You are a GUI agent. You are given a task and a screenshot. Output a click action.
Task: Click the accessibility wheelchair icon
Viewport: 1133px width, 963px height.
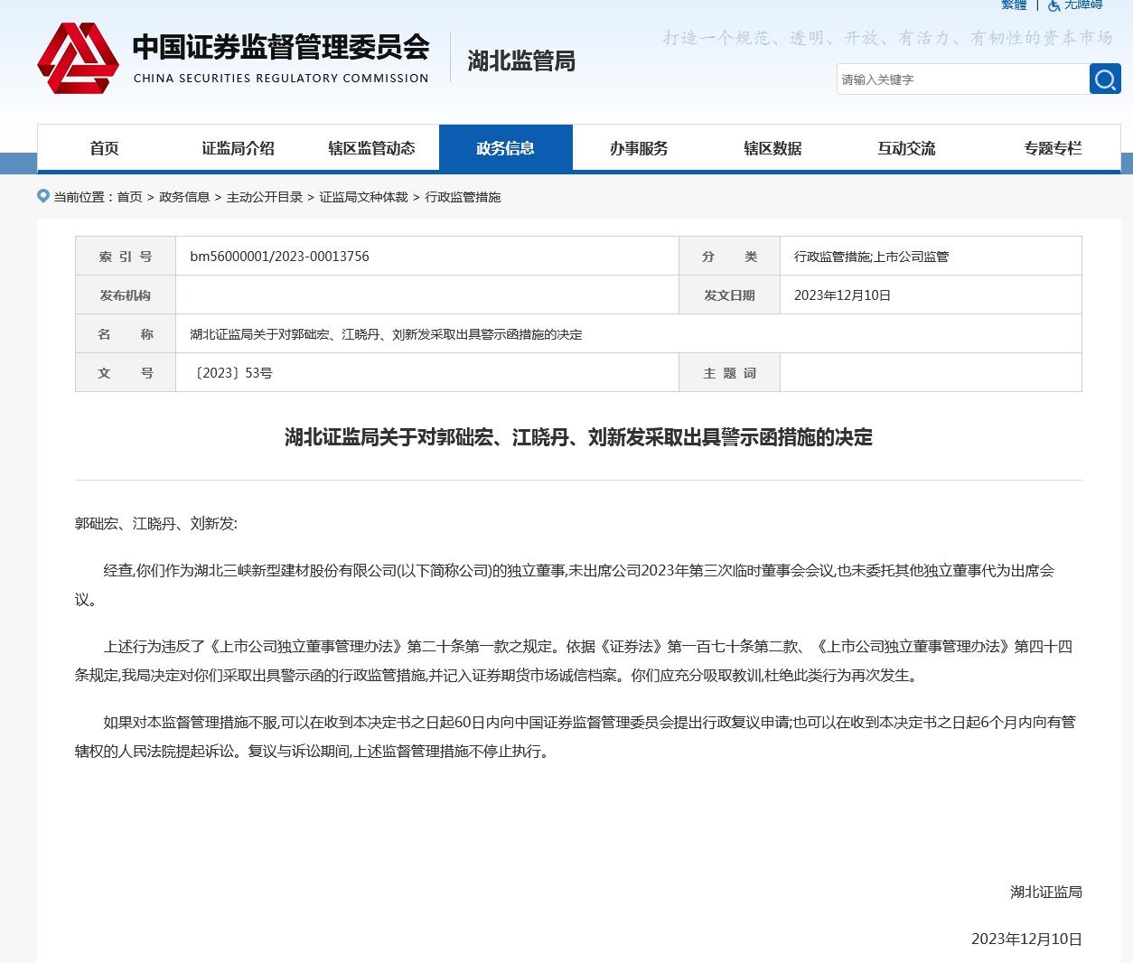pyautogui.click(x=1053, y=5)
